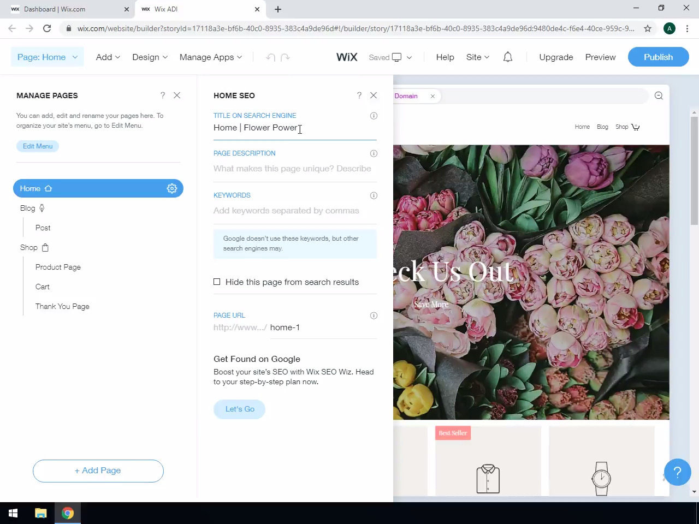
Task: Click Help in the top bar
Action: pos(445,57)
